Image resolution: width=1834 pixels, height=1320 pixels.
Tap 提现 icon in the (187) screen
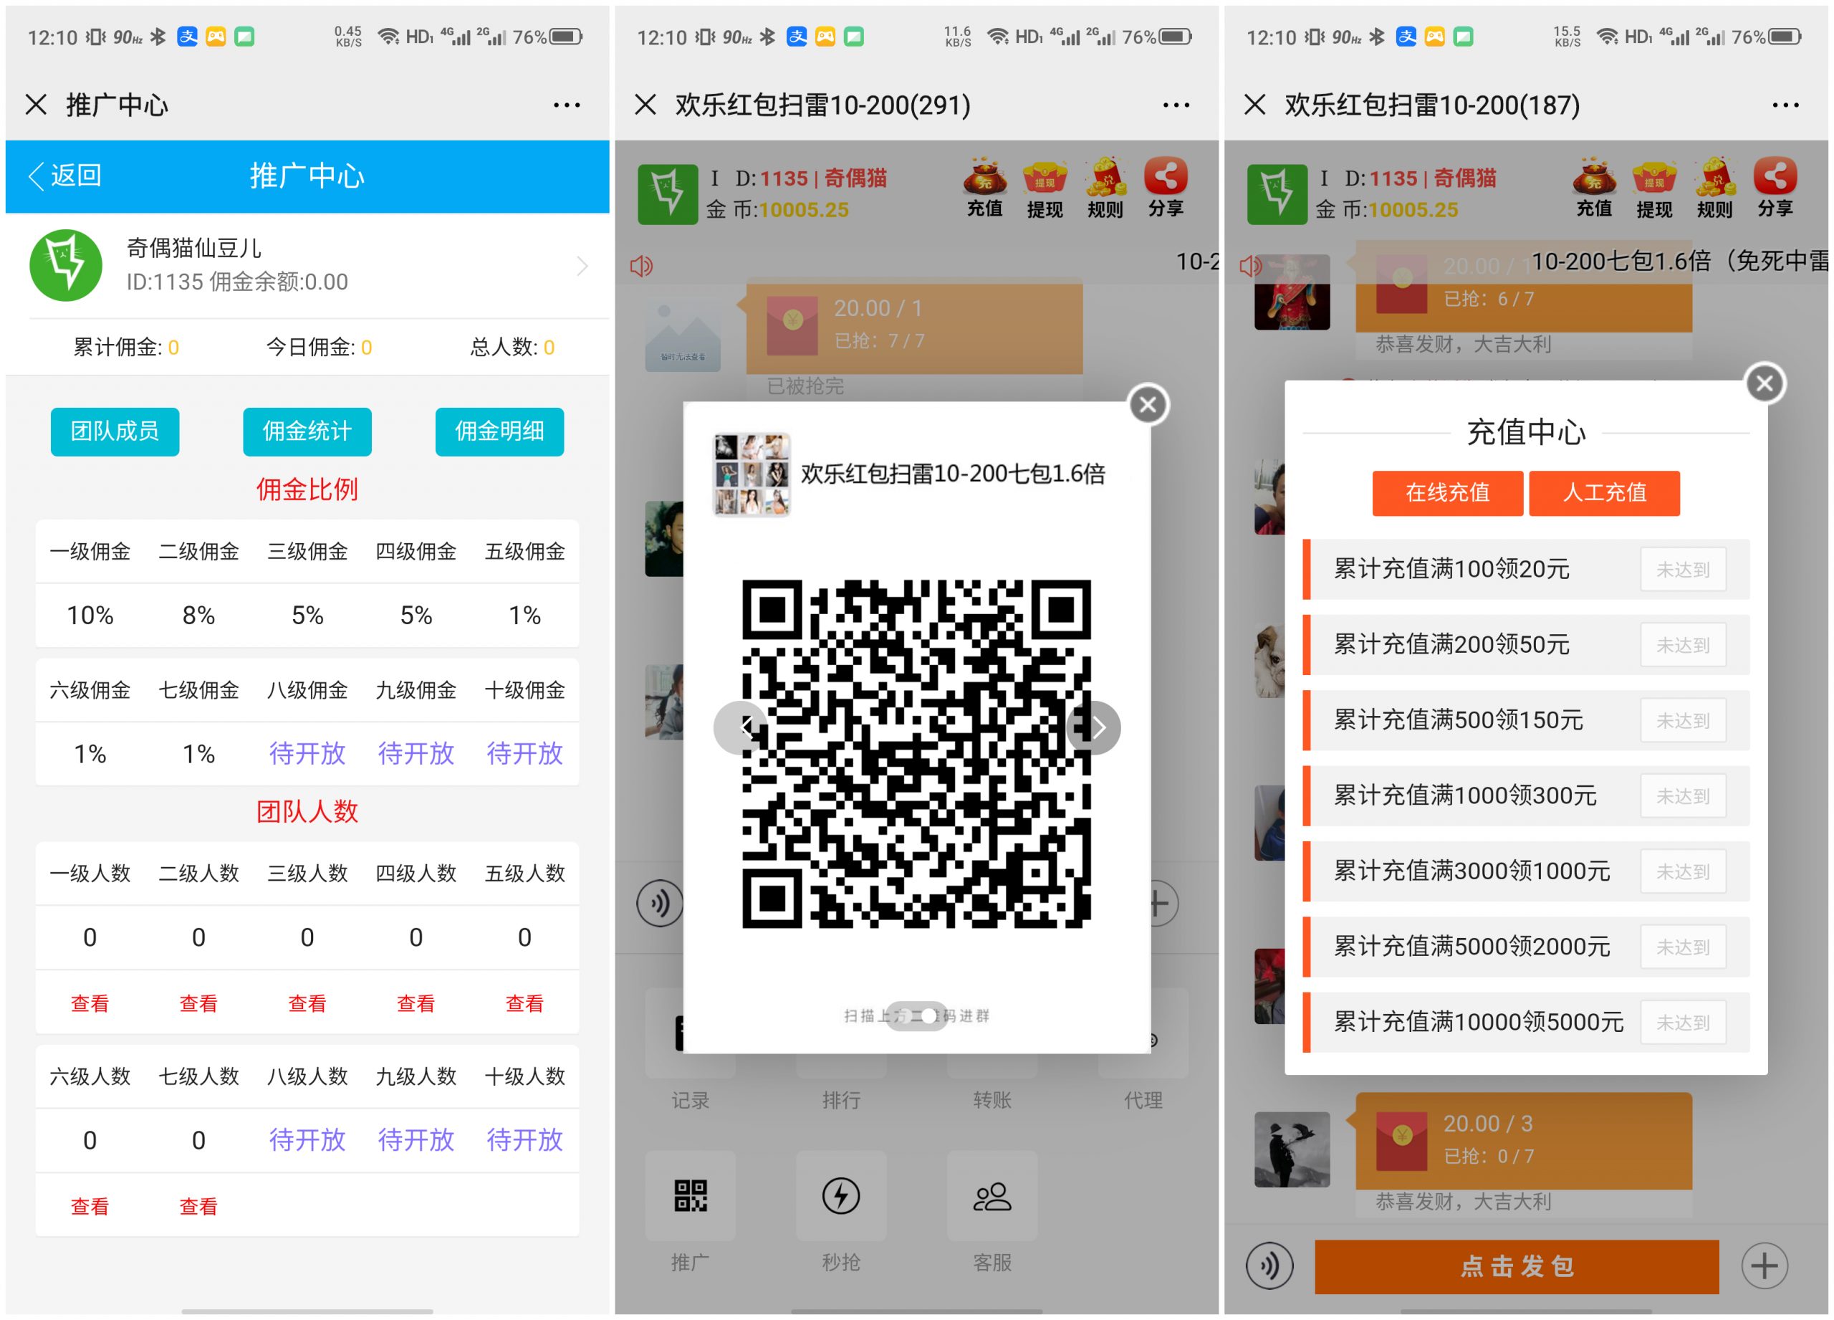tap(1654, 188)
